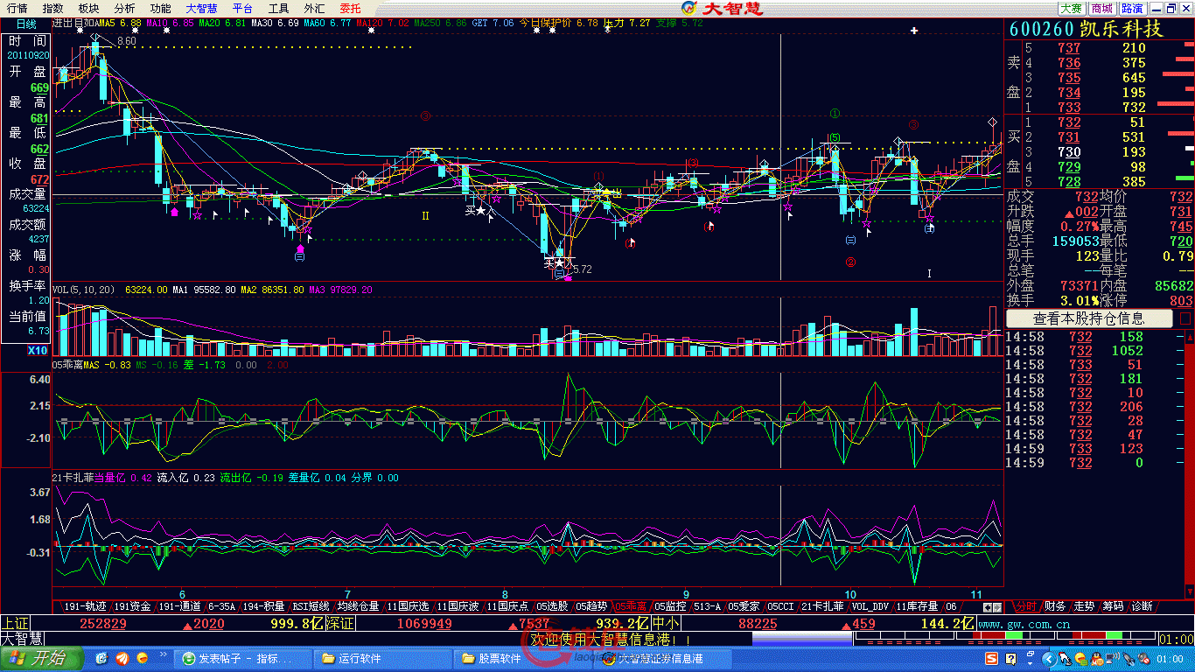Screen dimensions: 1195x672
Task: Click the Windows 开始 start button
Action: coord(41,658)
